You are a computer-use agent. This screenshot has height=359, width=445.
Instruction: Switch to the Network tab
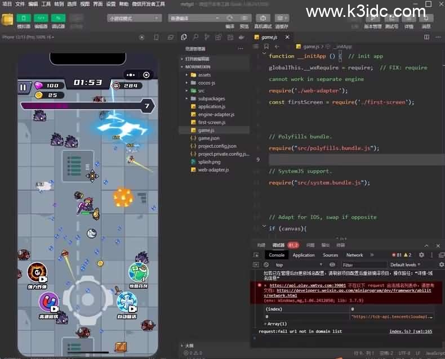[x=354, y=255]
